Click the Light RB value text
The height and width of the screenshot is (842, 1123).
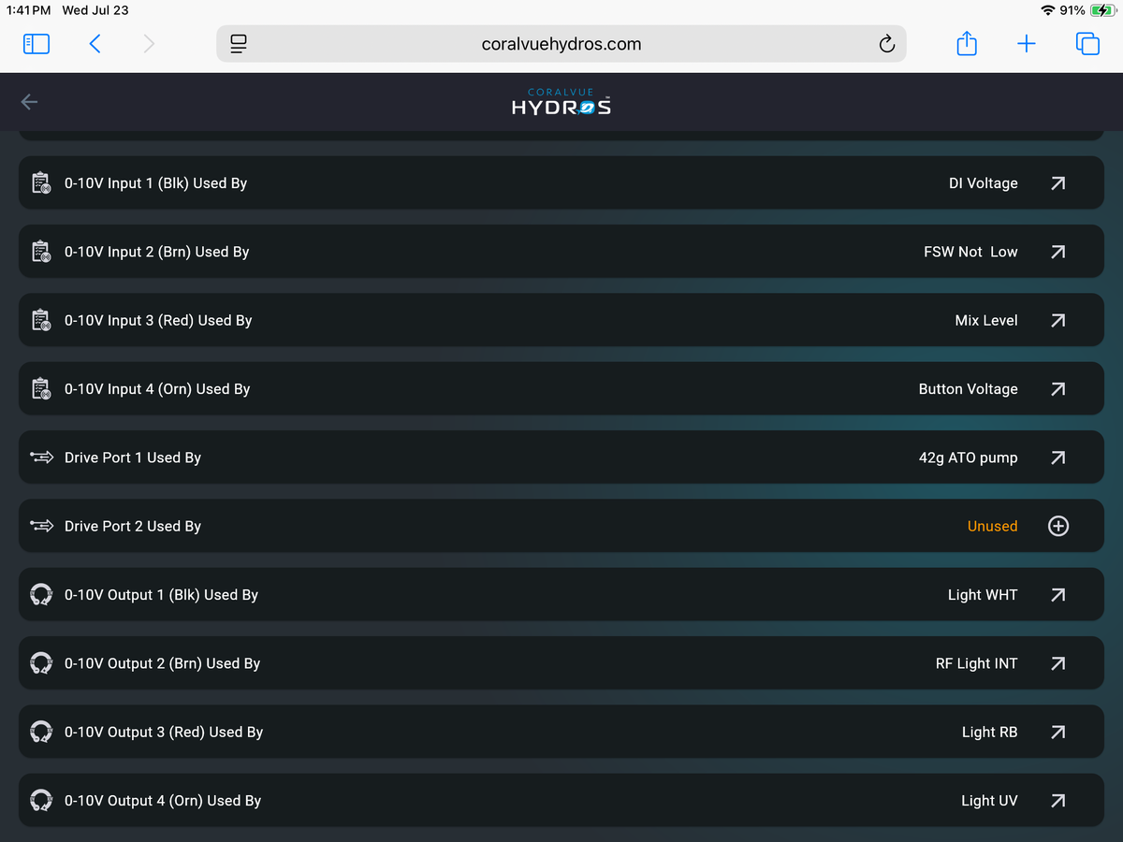click(989, 732)
